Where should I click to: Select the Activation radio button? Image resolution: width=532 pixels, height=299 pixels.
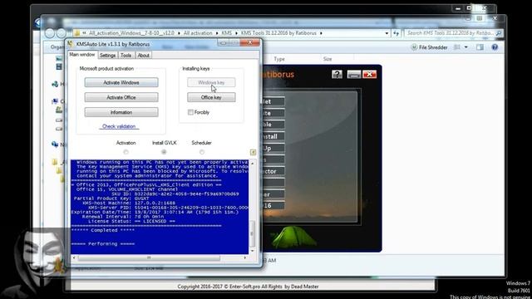(126, 152)
